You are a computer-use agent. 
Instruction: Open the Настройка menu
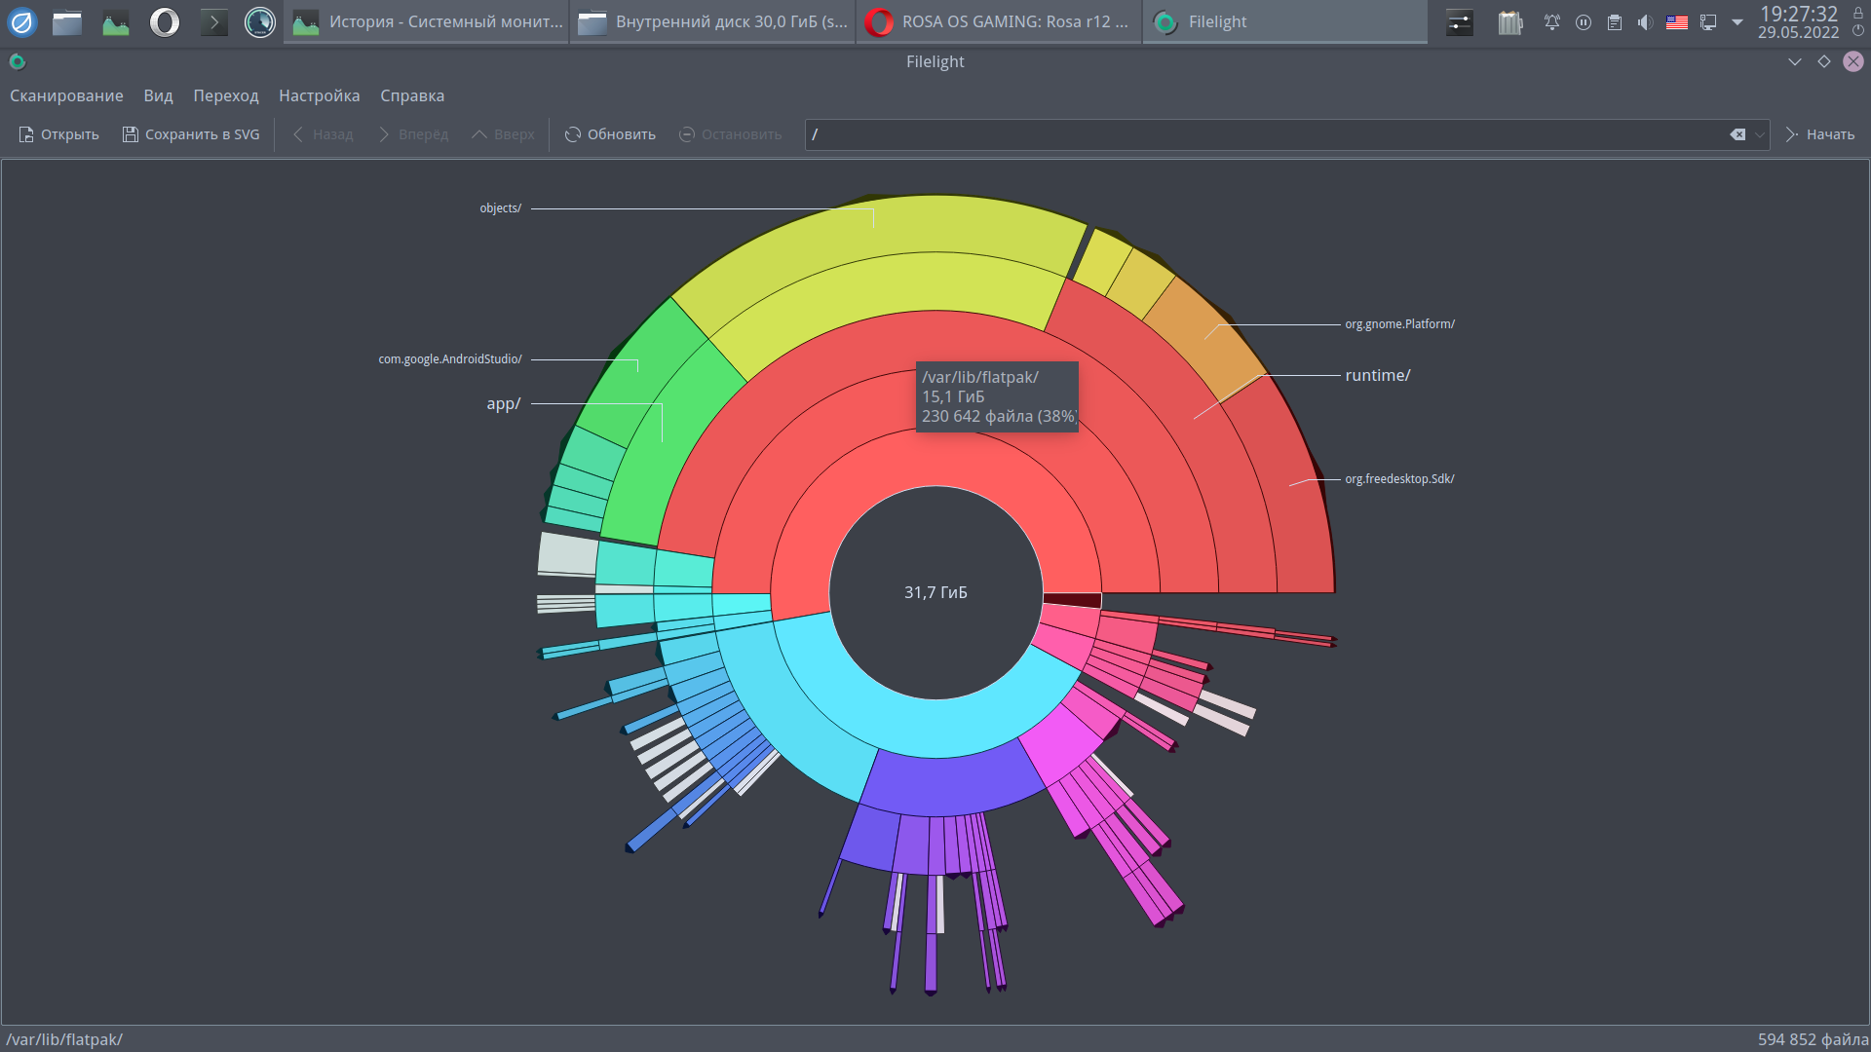[x=319, y=95]
